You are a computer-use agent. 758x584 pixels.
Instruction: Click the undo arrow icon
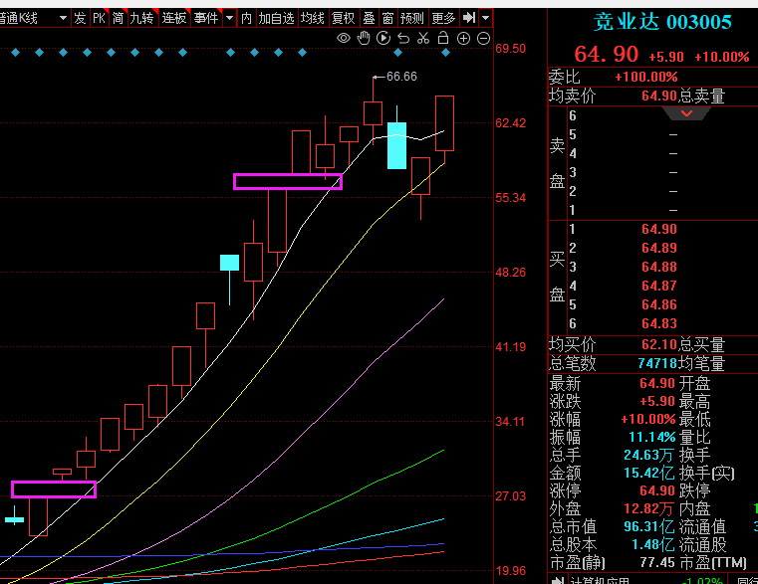403,38
